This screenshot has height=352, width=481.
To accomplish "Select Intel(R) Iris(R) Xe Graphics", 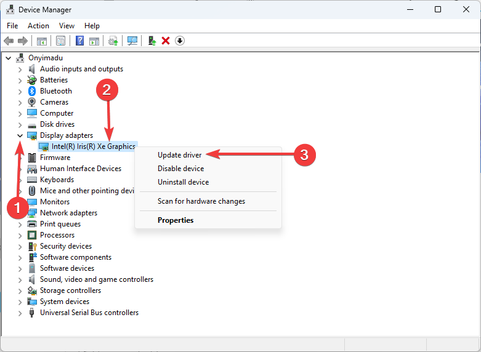I will tap(94, 146).
